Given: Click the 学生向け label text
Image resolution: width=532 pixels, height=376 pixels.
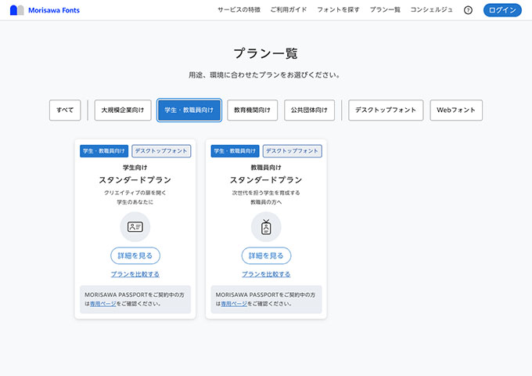Looking at the screenshot, I should pos(135,168).
